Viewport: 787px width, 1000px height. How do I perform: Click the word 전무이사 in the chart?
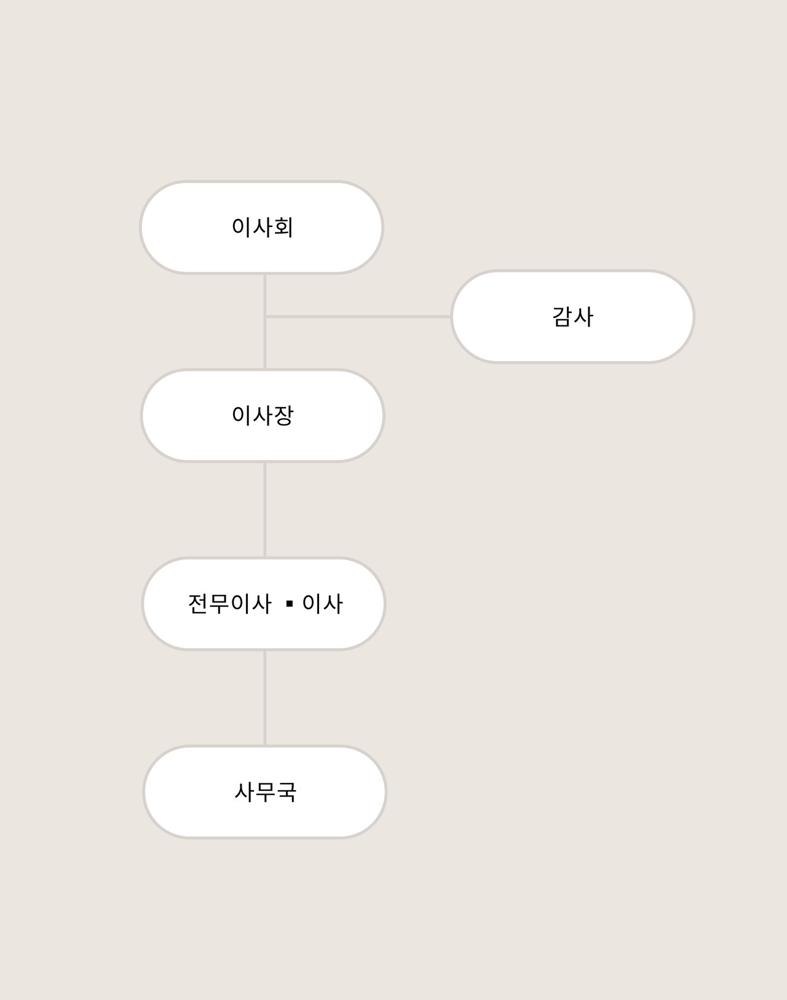point(229,604)
